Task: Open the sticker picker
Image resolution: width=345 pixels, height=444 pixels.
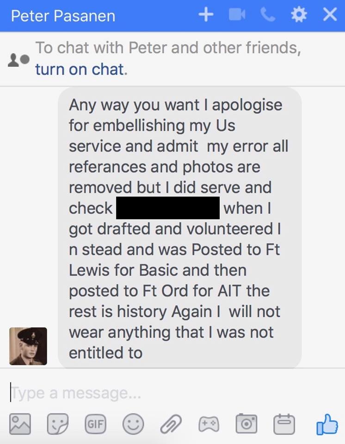Action: [x=57, y=423]
